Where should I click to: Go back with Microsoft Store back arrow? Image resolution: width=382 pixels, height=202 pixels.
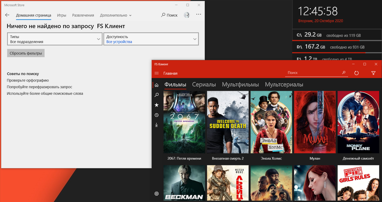7,15
